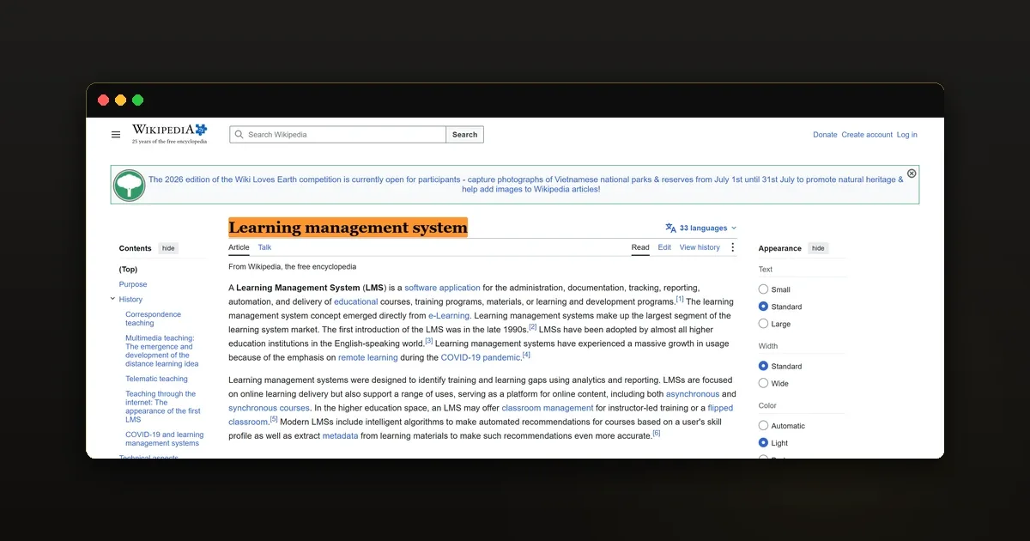The image size is (1030, 541).
Task: Click citation reference [4]
Action: pos(526,355)
